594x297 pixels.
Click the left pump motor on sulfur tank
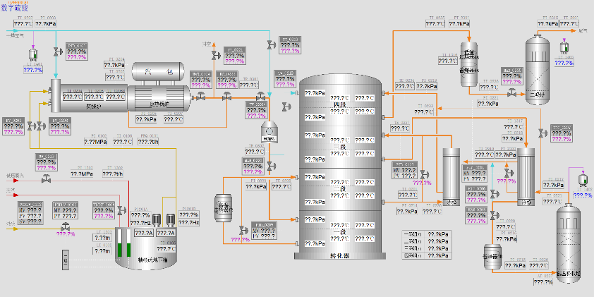point(157,221)
